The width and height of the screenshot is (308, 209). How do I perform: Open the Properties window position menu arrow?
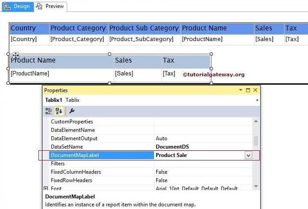point(241,90)
